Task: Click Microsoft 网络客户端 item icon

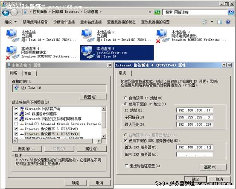Action: pyautogui.click(x=22, y=109)
